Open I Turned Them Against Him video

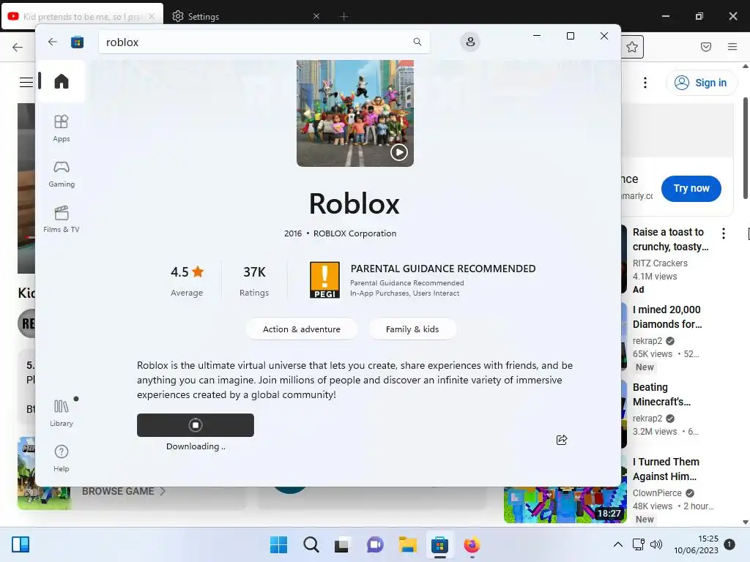(666, 469)
